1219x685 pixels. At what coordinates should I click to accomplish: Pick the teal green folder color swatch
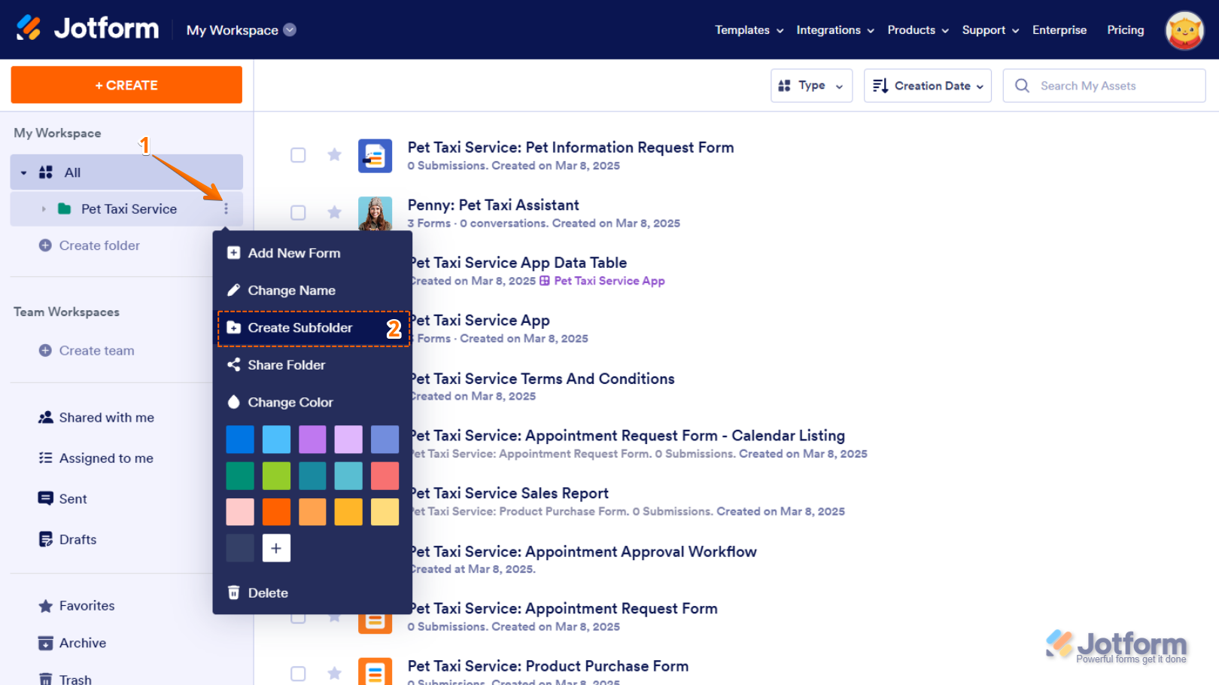(240, 476)
